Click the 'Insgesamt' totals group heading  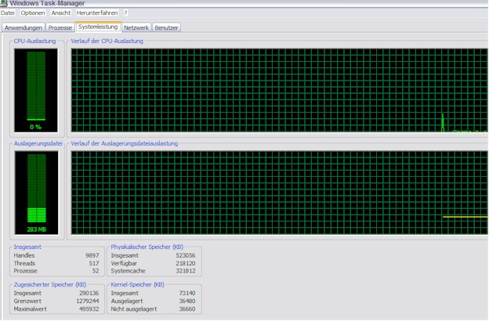pos(27,247)
